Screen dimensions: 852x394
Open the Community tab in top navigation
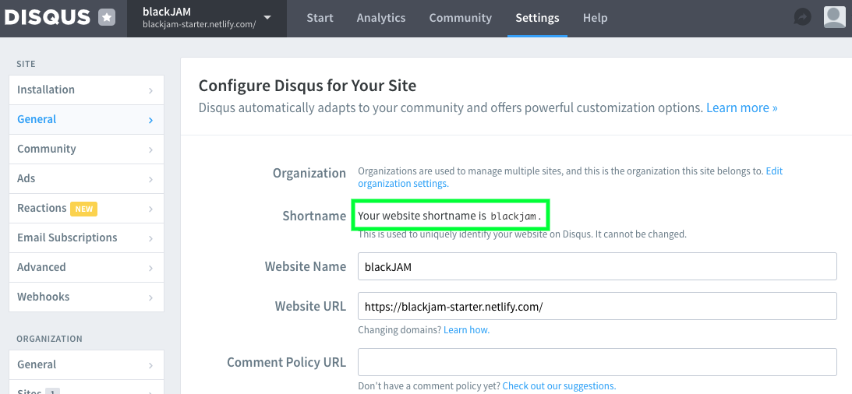[x=460, y=18]
